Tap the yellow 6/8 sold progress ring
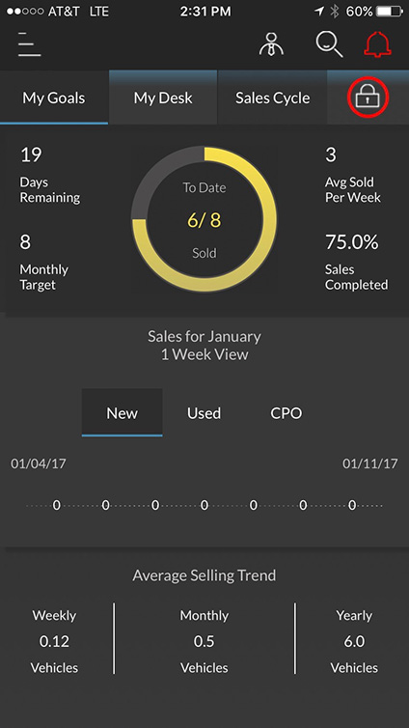This screenshot has height=728, width=409. click(x=204, y=219)
